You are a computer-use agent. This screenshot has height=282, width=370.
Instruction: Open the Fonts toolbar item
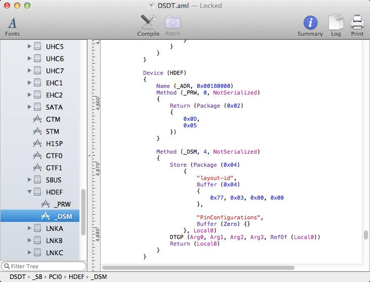[x=12, y=26]
